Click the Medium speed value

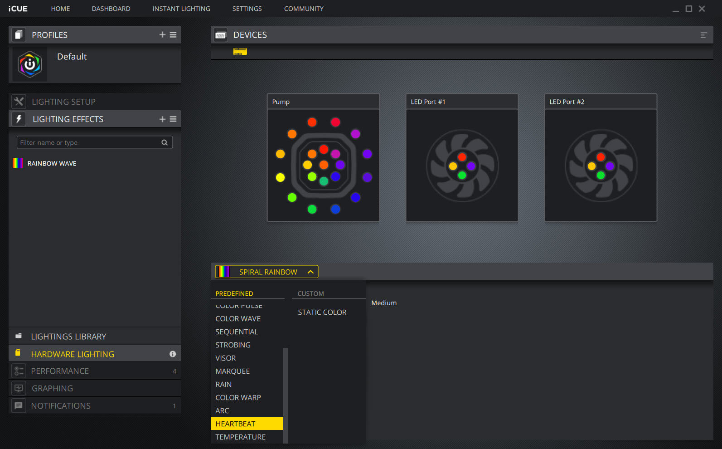pyautogui.click(x=384, y=303)
